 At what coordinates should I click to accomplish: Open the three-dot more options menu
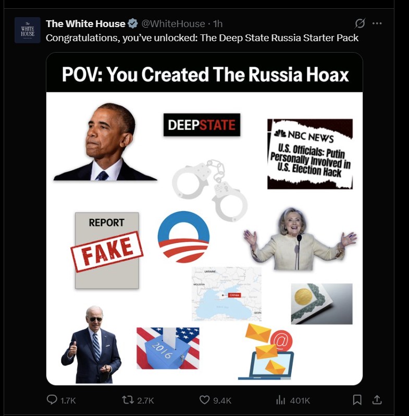(x=377, y=23)
